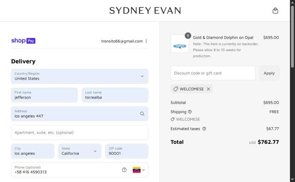
Task: Click the SYDNEY EVAN store logo
Action: pyautogui.click(x=145, y=11)
